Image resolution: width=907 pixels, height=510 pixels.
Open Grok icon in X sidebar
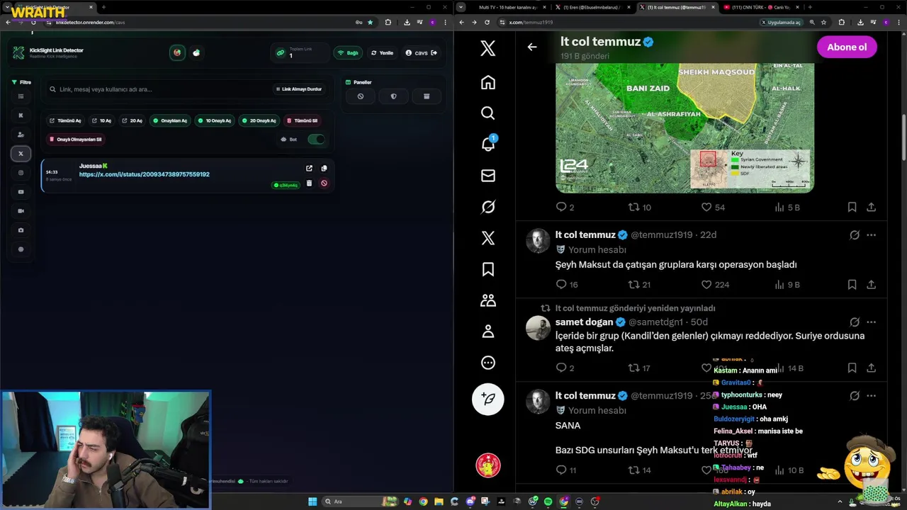click(488, 207)
